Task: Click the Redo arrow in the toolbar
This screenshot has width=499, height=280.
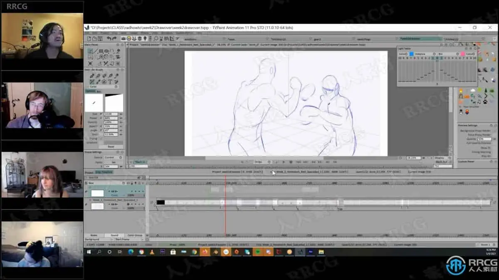Action: point(114,39)
